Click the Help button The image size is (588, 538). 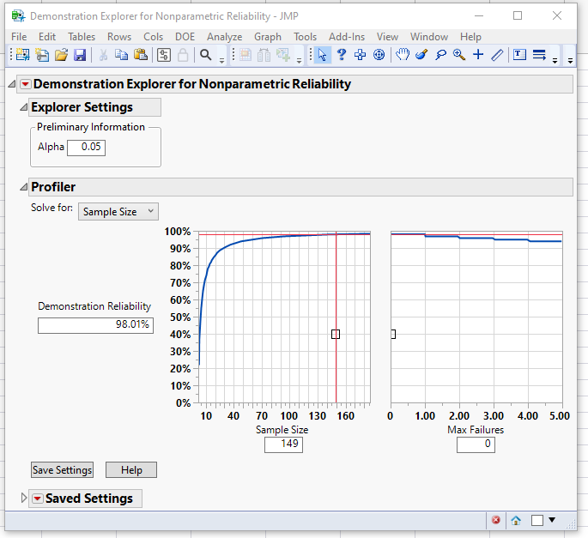[131, 470]
